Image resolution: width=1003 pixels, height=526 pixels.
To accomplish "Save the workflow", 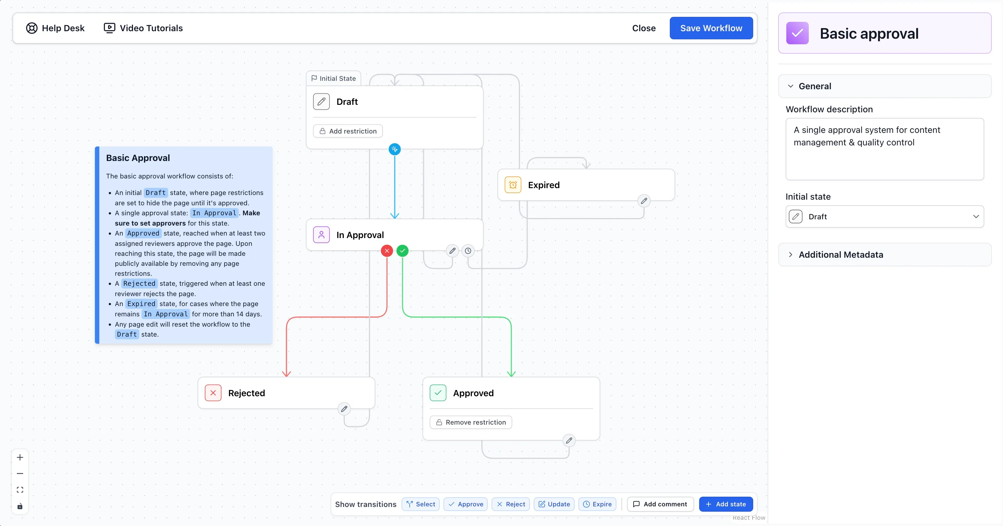I will point(711,28).
